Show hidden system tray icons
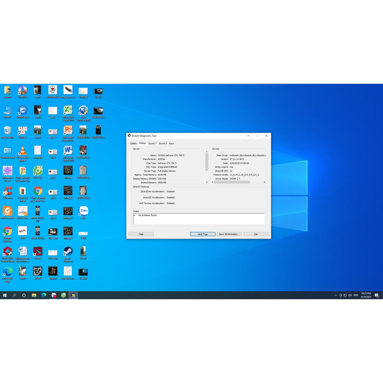 [335, 295]
